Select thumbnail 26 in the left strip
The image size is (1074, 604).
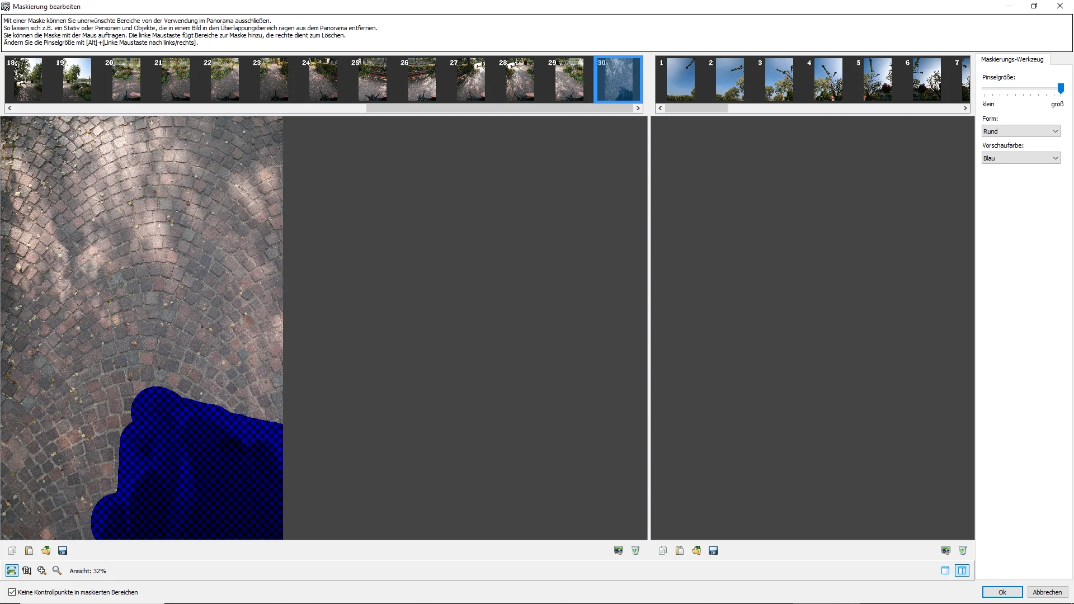tap(422, 79)
